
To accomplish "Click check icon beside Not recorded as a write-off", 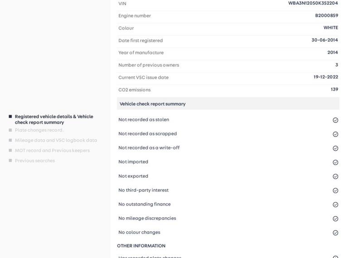I will coord(335,148).
